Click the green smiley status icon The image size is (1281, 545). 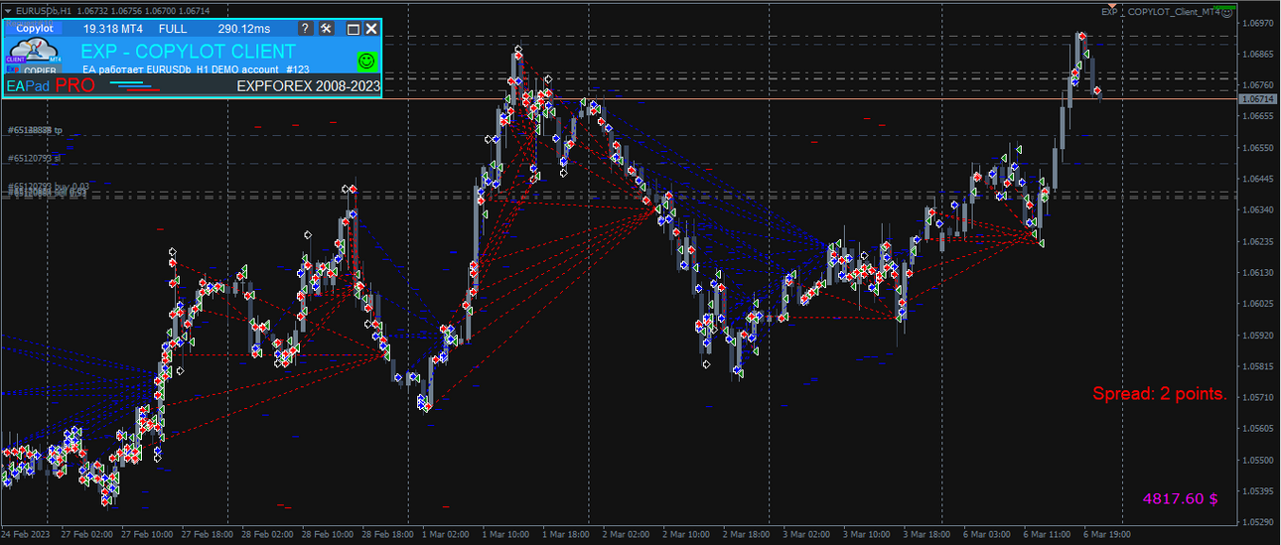tap(366, 61)
